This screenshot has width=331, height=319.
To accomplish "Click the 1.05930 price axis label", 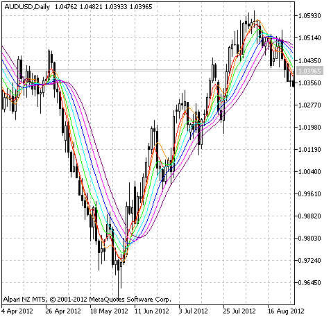I will click(x=309, y=16).
